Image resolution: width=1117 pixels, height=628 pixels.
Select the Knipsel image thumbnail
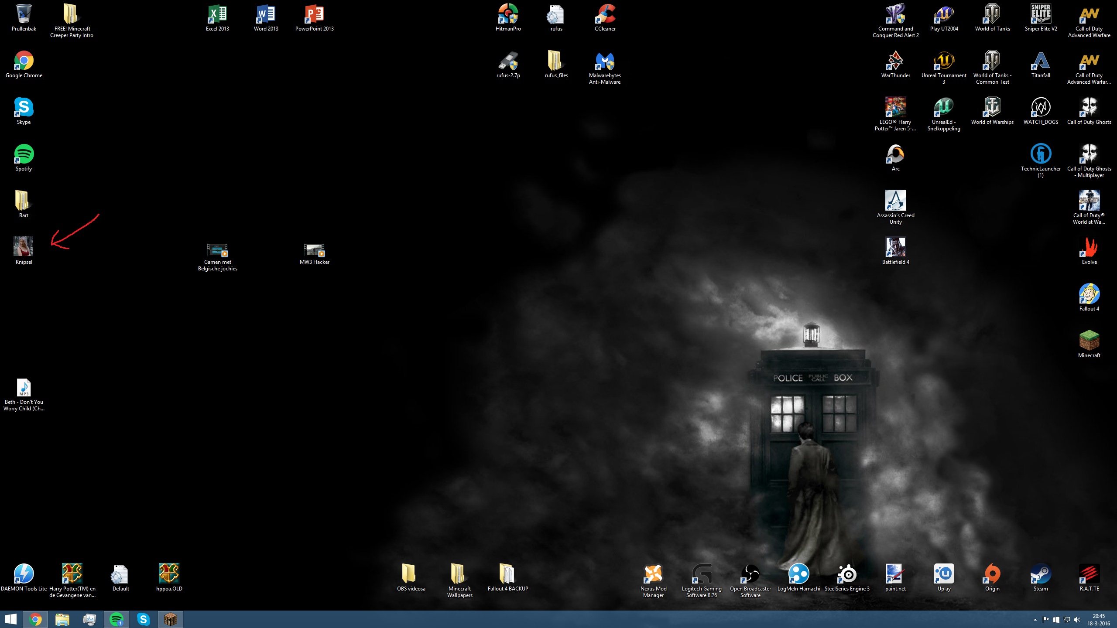point(24,251)
